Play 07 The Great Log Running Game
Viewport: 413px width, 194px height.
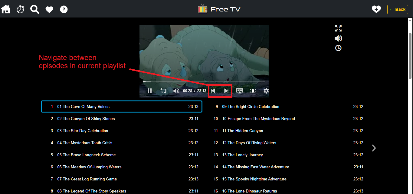[122, 179]
